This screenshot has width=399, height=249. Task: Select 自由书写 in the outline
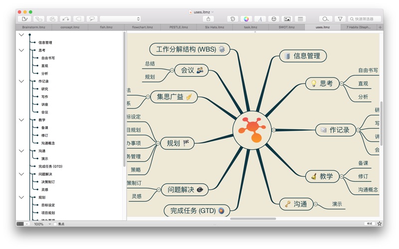tap(48, 58)
